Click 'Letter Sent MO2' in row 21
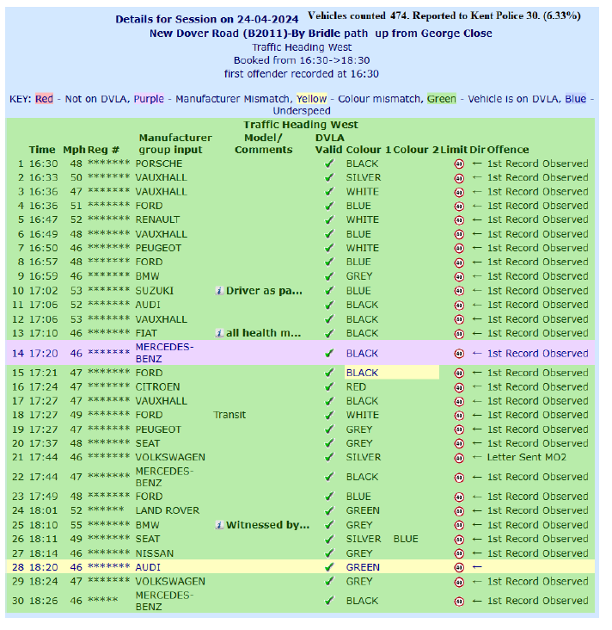The height and width of the screenshot is (630, 612). point(527,457)
